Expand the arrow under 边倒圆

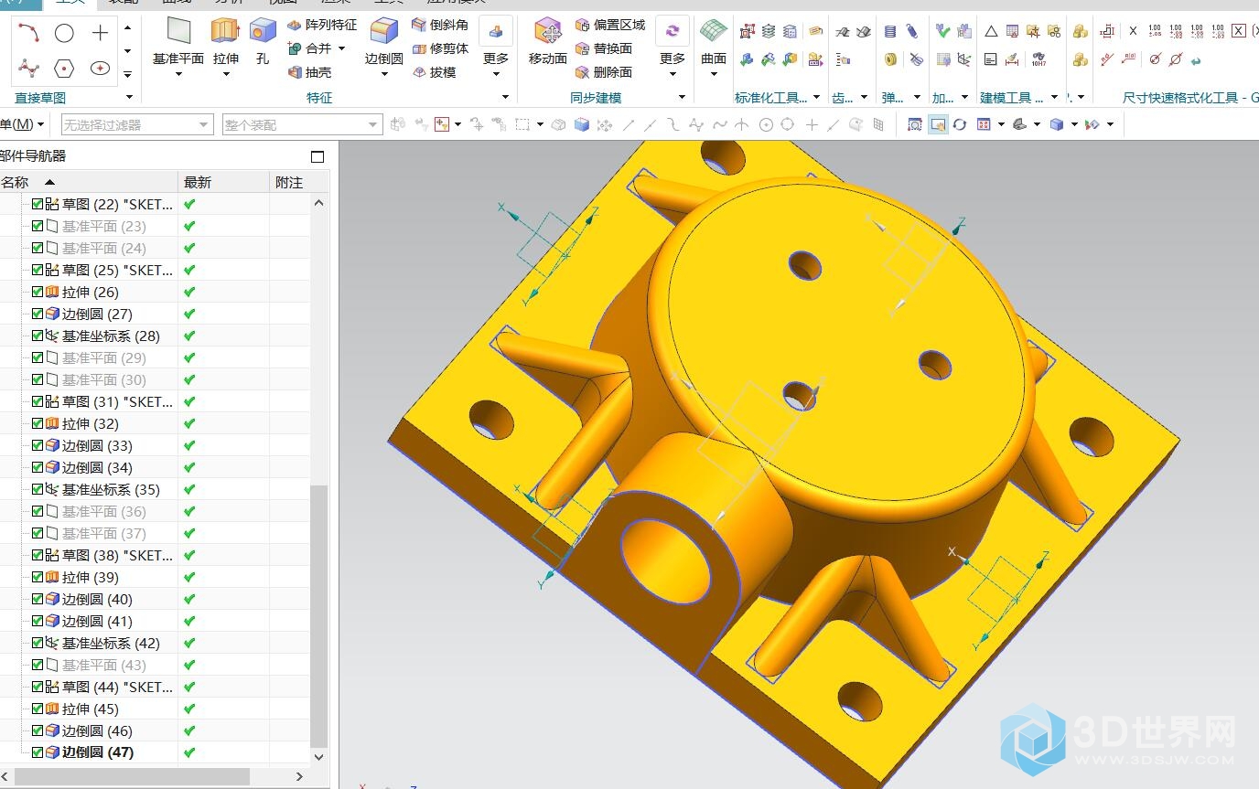(x=383, y=75)
